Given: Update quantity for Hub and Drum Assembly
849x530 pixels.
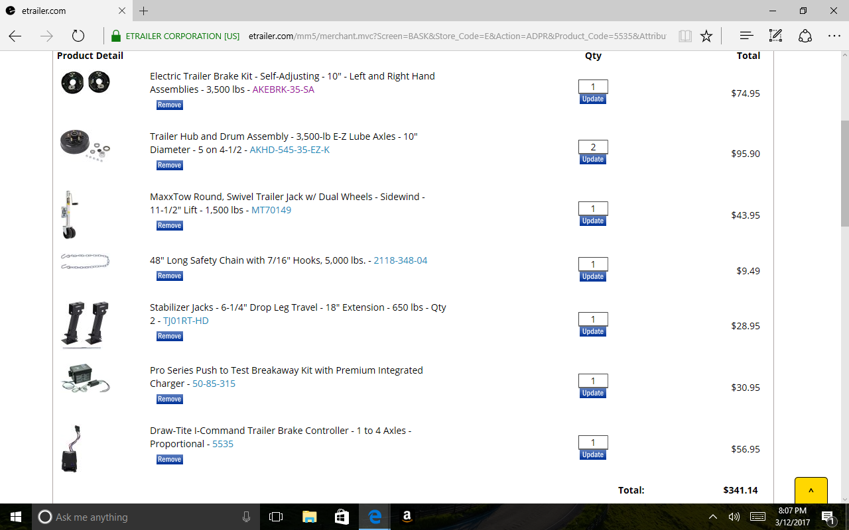Looking at the screenshot, I should click(593, 159).
